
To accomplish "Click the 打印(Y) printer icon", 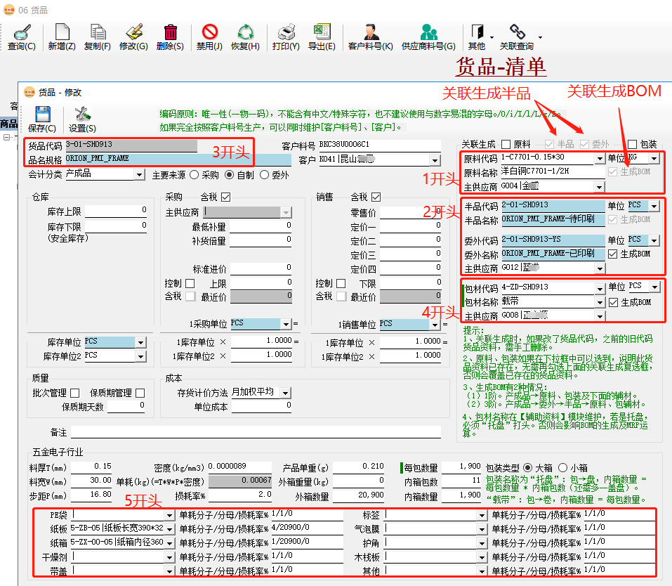I will 286,32.
